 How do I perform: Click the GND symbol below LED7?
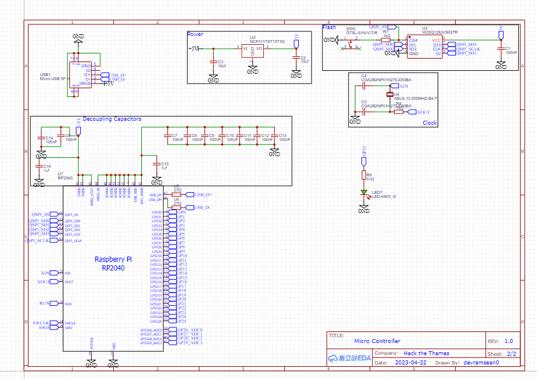pyautogui.click(x=364, y=210)
